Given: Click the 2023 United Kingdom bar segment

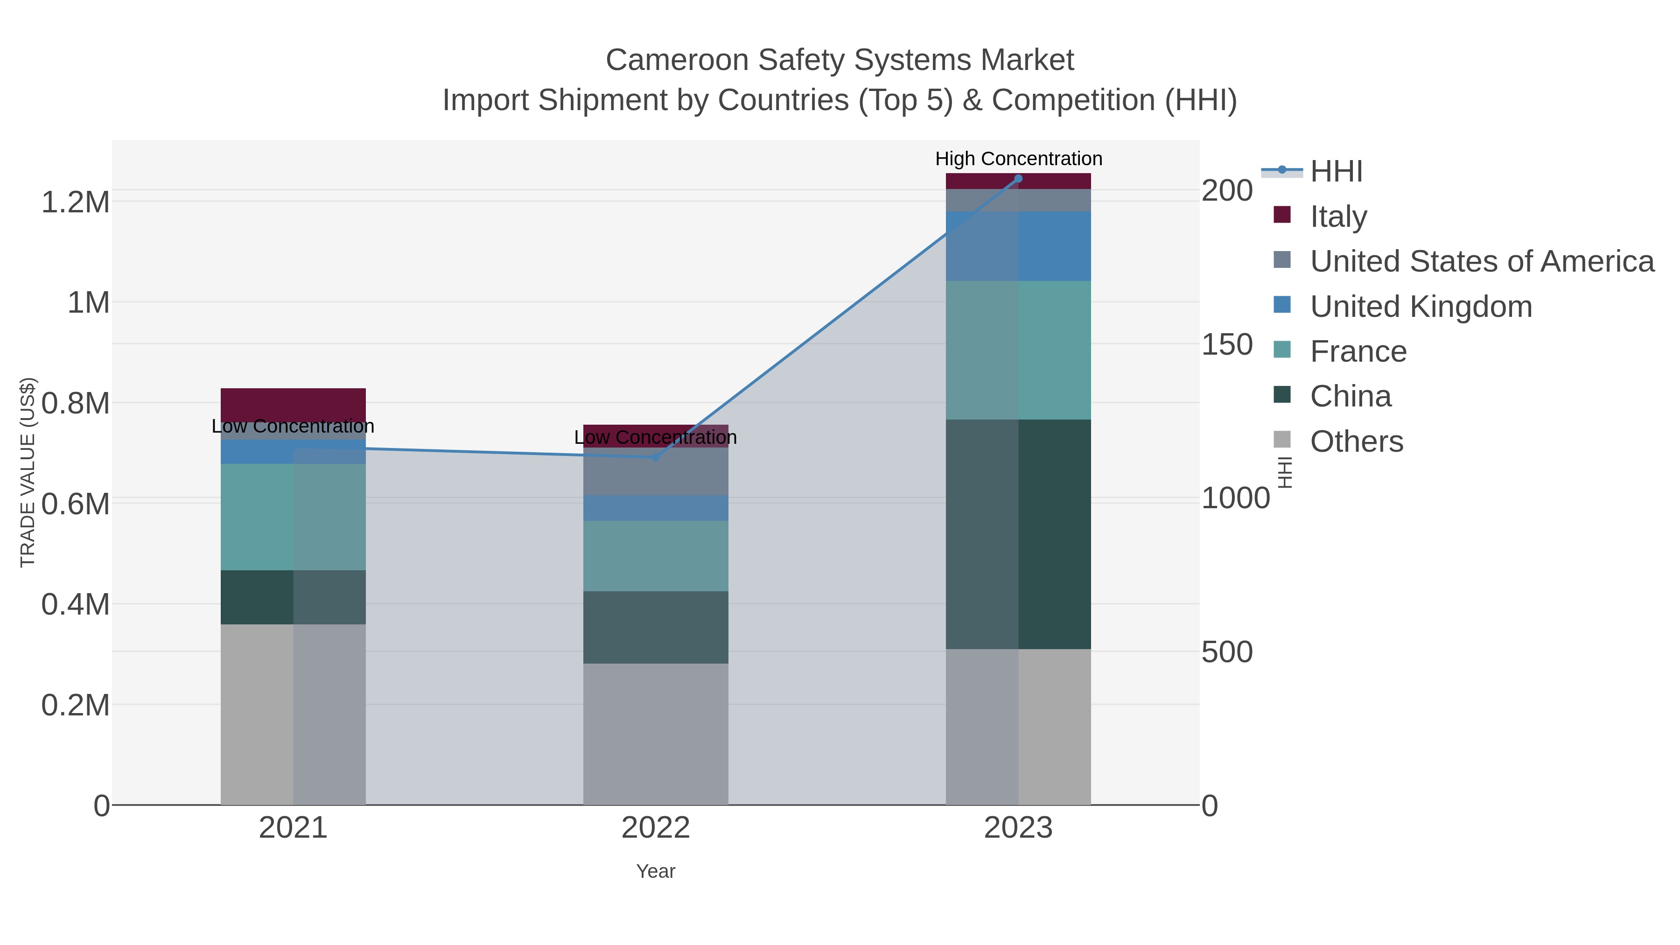Looking at the screenshot, I should [x=1019, y=246].
